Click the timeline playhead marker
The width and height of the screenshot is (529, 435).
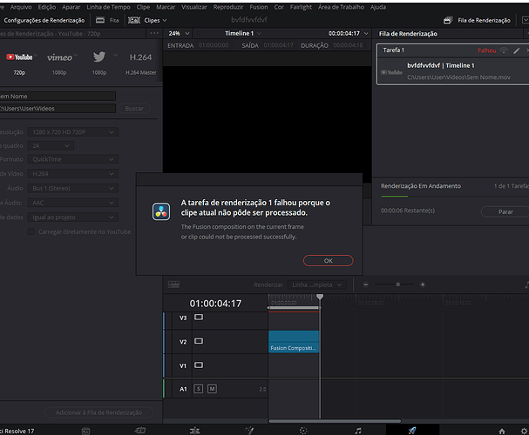tap(320, 297)
